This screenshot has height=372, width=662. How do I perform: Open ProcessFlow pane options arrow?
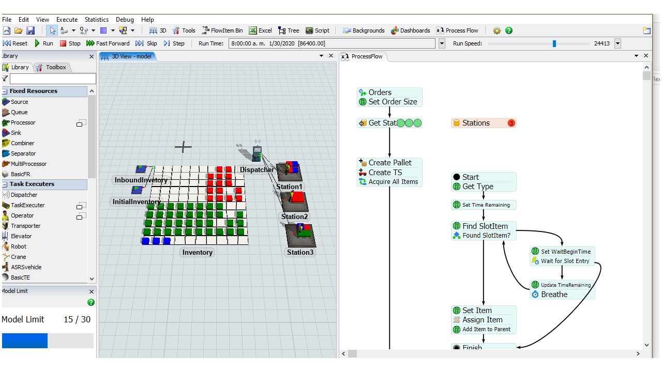(636, 56)
